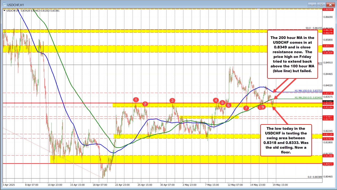337x190 pixels.
Task: Click numbered marker 1 above the yellow zone
Action: point(136,100)
